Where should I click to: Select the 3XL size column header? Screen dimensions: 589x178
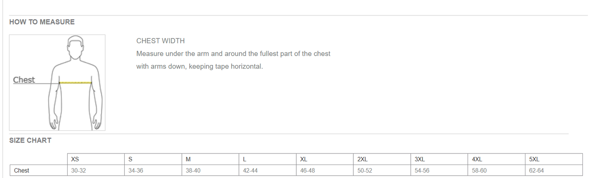click(x=440, y=159)
